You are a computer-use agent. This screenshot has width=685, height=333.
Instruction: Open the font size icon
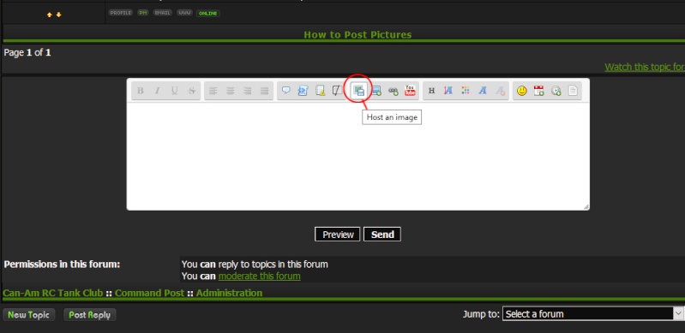[448, 91]
